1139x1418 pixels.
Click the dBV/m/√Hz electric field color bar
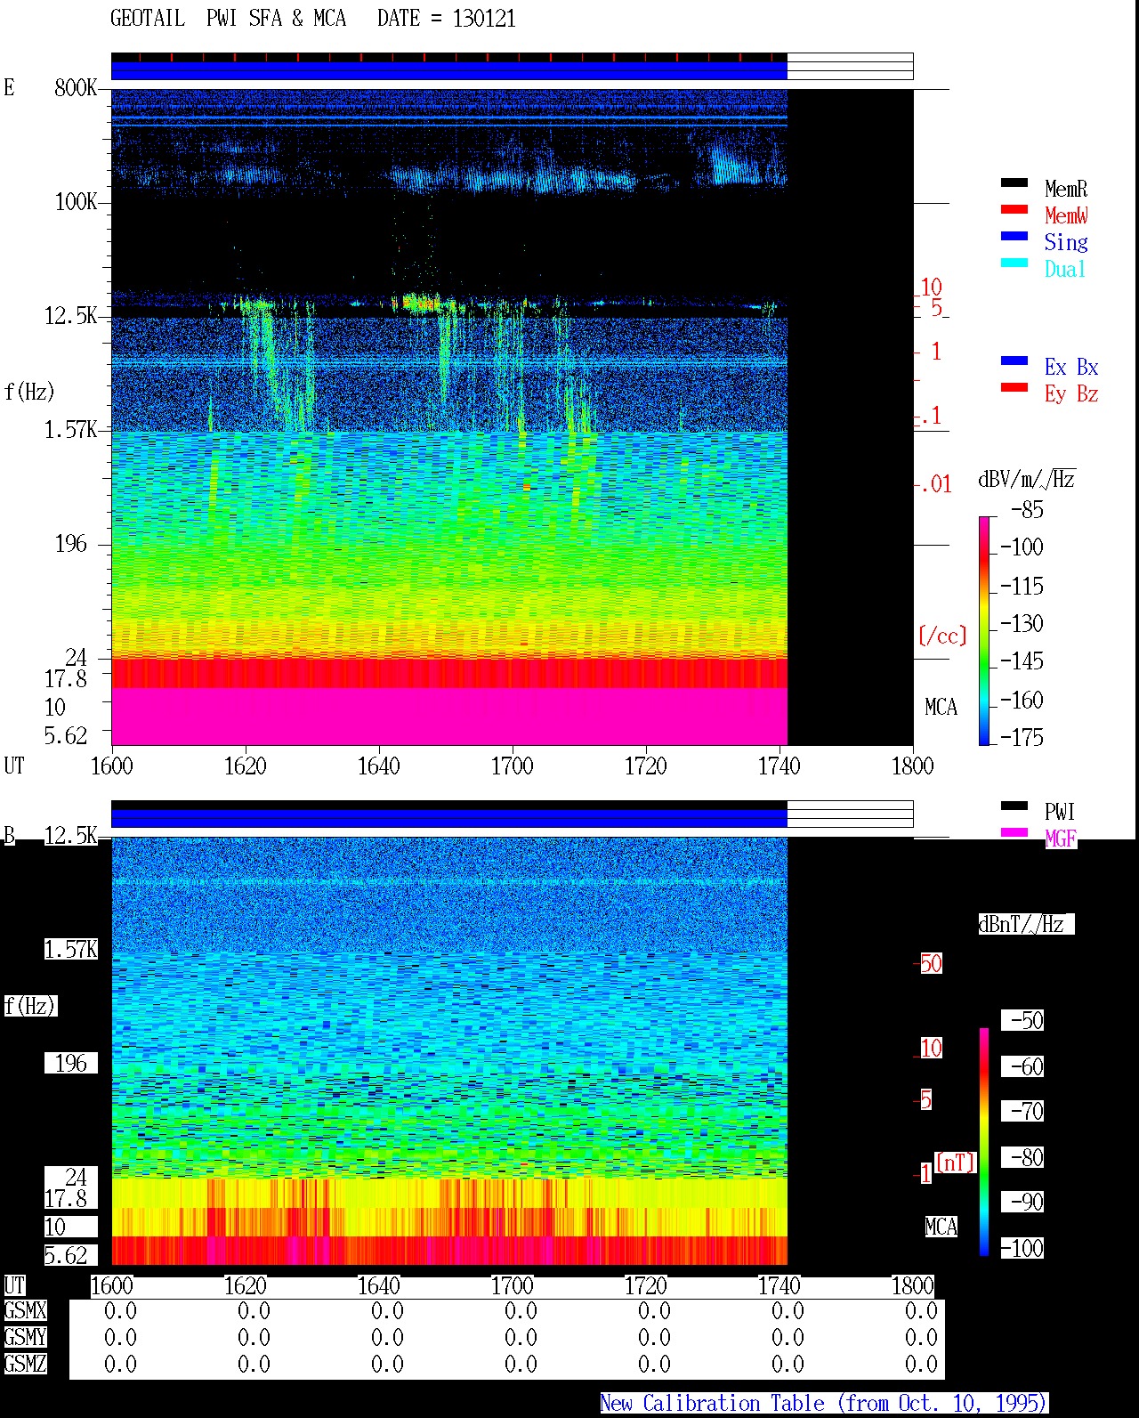984,630
